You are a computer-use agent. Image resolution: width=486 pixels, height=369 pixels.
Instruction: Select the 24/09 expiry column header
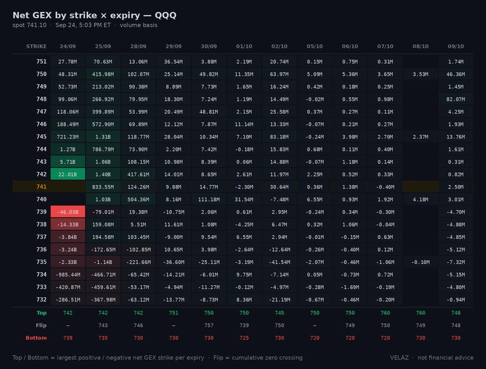[x=68, y=46]
